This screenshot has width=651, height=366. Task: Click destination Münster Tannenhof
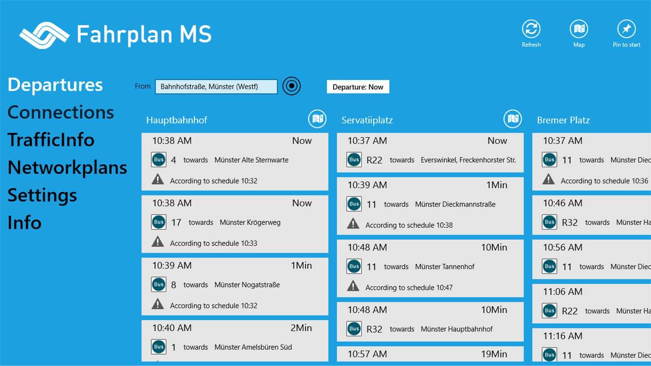(445, 267)
